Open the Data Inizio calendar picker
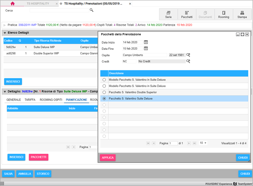 146,42
